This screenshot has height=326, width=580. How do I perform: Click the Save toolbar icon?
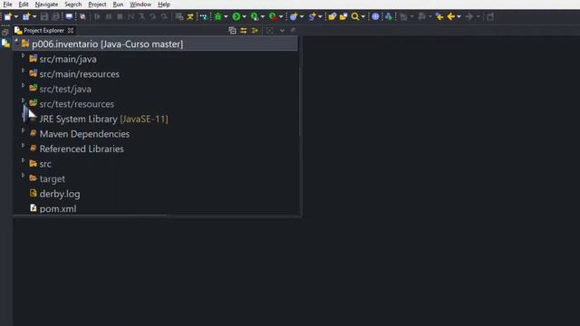point(44,16)
